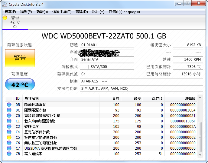
Task: Click the redacted serial number field
Action: 107,52
